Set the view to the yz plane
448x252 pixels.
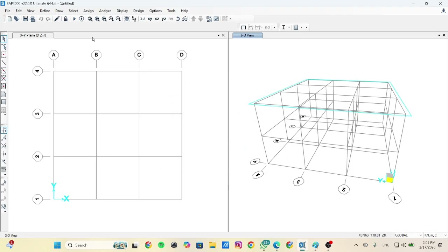[164, 19]
